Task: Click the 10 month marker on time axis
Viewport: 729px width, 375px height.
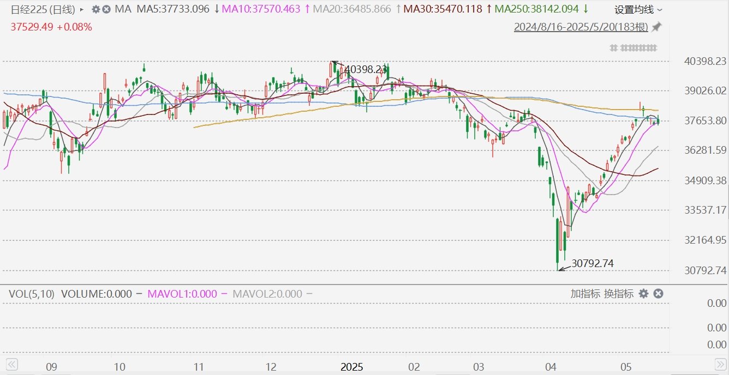Action: tap(119, 366)
